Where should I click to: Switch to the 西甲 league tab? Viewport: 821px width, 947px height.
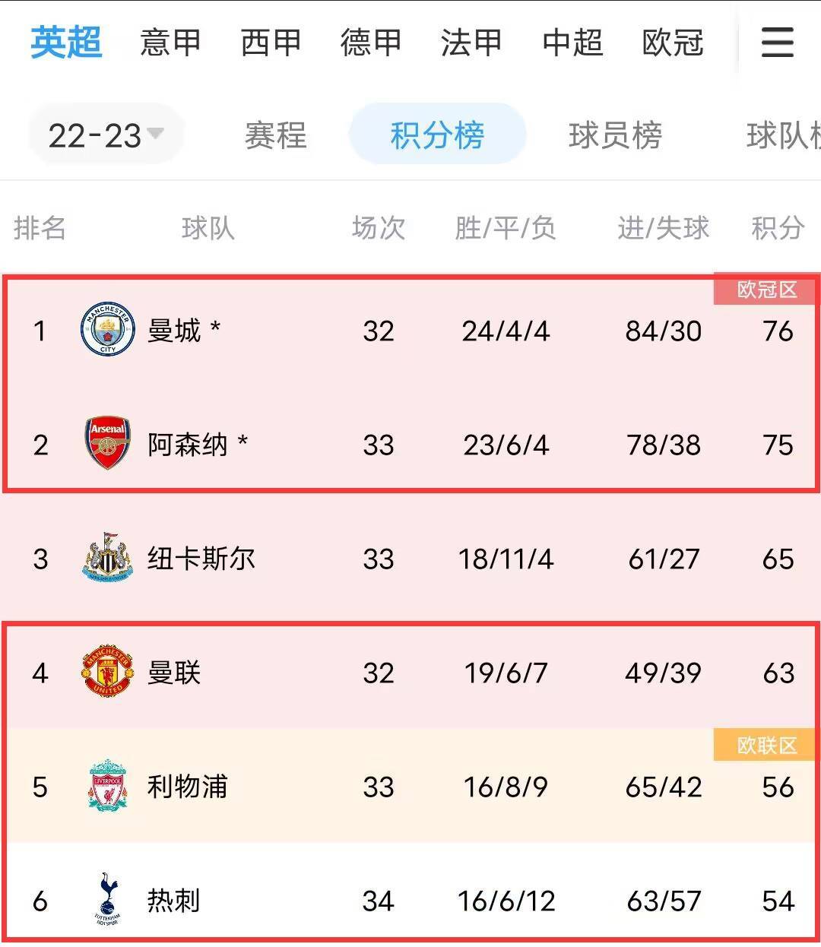coord(271,43)
